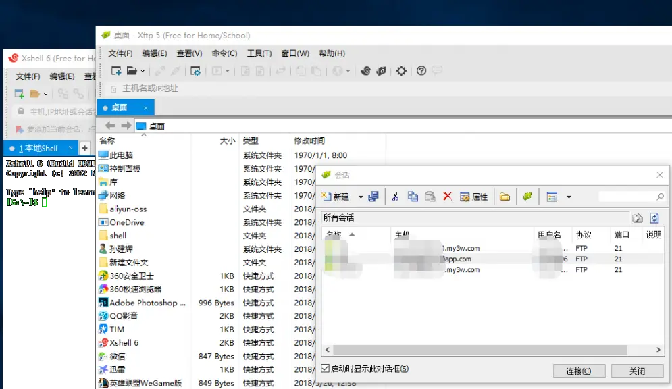Go back using the left arrow in Xftp
672x389 pixels.
(x=111, y=126)
